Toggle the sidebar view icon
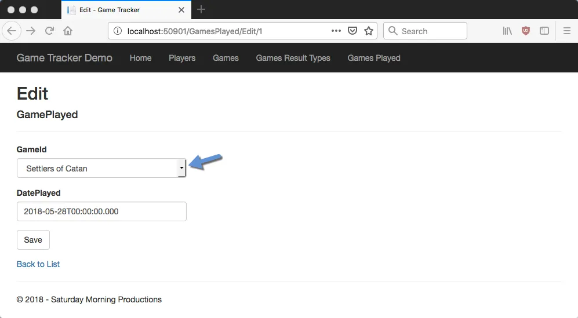This screenshot has width=578, height=318. tap(544, 31)
